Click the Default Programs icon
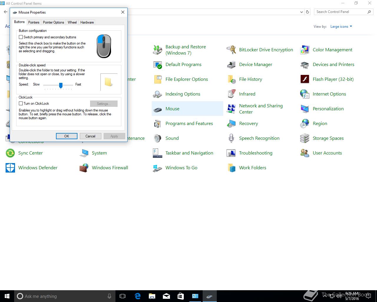Screen dimensions: 377x302 [x=158, y=65]
